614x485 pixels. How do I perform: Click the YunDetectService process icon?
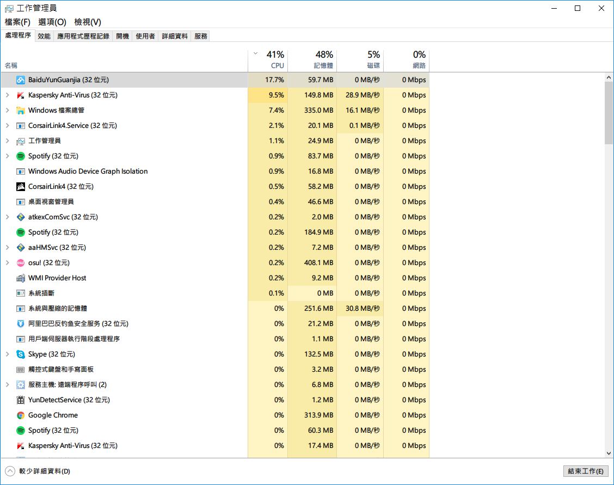tap(21, 400)
